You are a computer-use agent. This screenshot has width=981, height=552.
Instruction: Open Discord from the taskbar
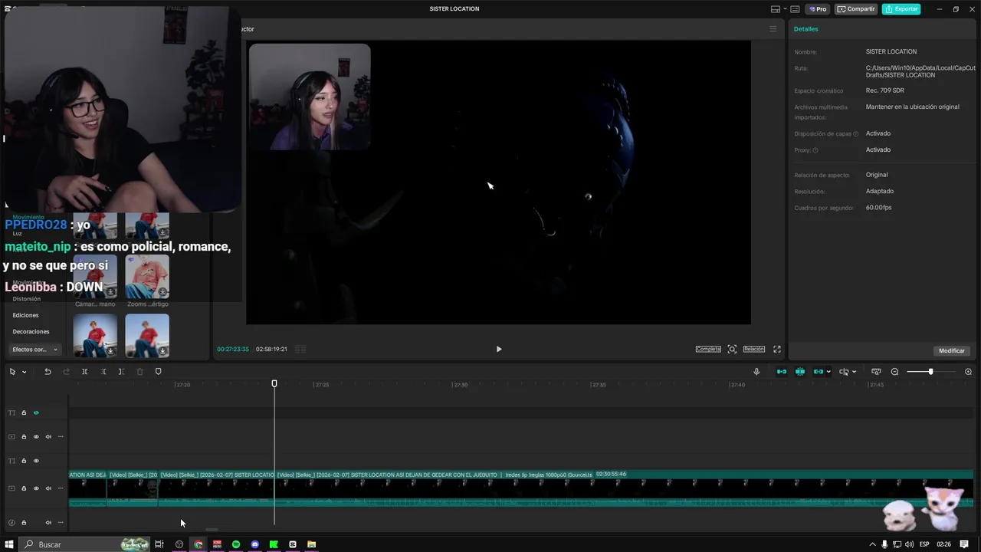[x=255, y=544]
